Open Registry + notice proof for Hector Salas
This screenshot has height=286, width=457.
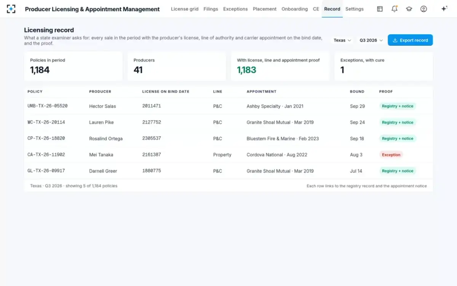(x=398, y=106)
